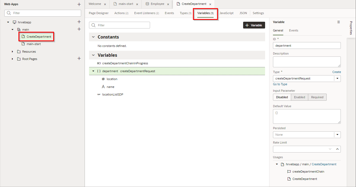Click the locationListSDP variable icon
The width and height of the screenshot is (356, 187).
pyautogui.click(x=99, y=94)
